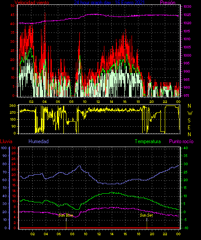Click the 'Velocidad viento' legend label
The width and height of the screenshot is (201, 240).
(x=32, y=3)
